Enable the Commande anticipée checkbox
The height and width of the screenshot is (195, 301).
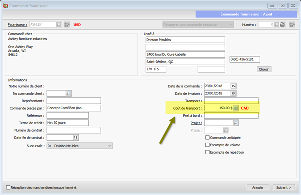click(207, 138)
